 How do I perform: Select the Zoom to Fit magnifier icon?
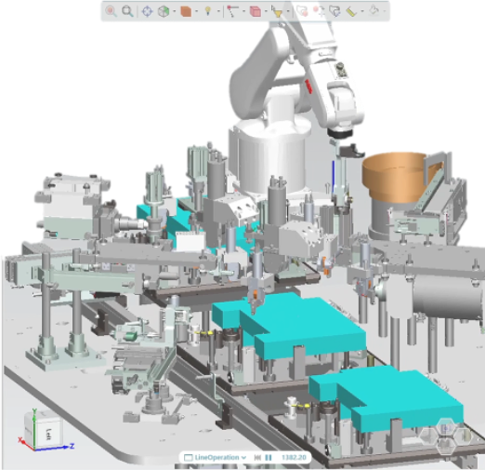(127, 11)
